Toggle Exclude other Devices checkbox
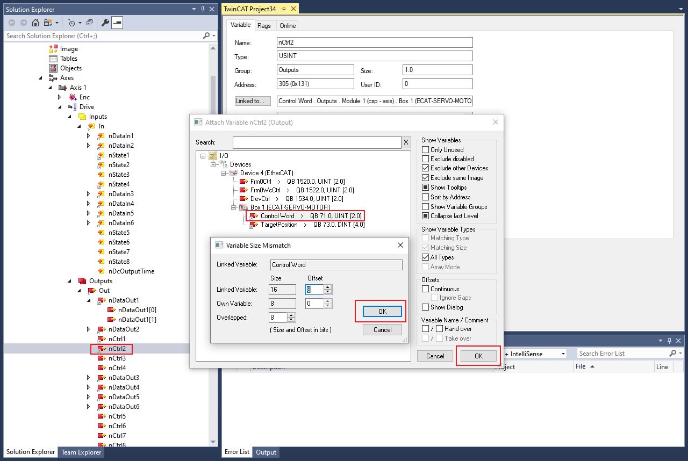Image resolution: width=688 pixels, height=461 pixels. coord(426,168)
